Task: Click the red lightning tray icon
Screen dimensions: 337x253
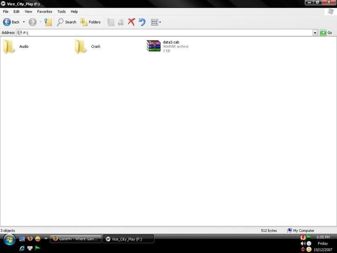Action: click(303, 237)
